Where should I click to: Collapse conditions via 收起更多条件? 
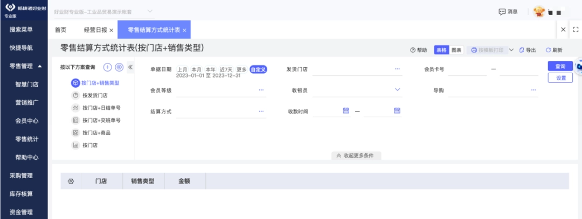356,156
